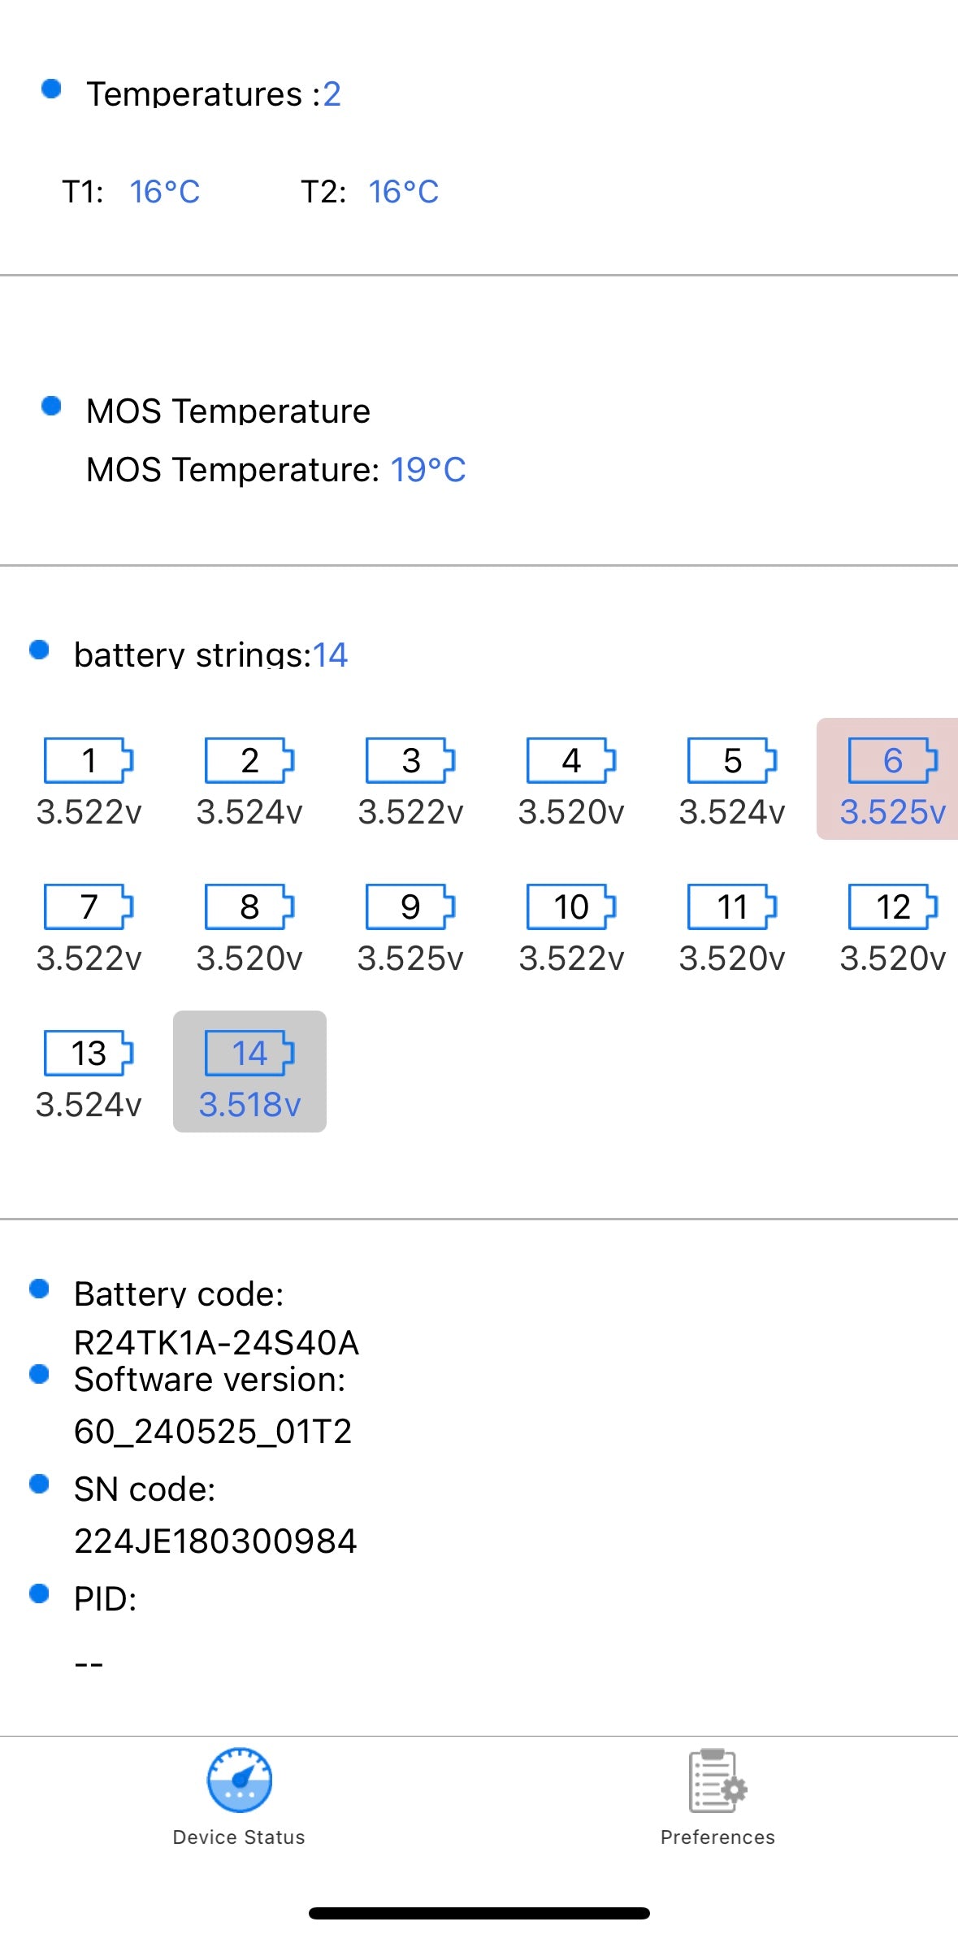Tap the Device Status gauge icon

tap(240, 1780)
